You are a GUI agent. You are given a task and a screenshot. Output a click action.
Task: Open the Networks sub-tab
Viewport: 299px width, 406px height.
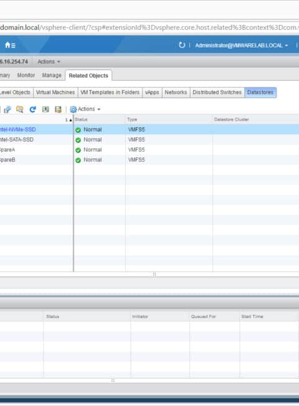click(176, 92)
